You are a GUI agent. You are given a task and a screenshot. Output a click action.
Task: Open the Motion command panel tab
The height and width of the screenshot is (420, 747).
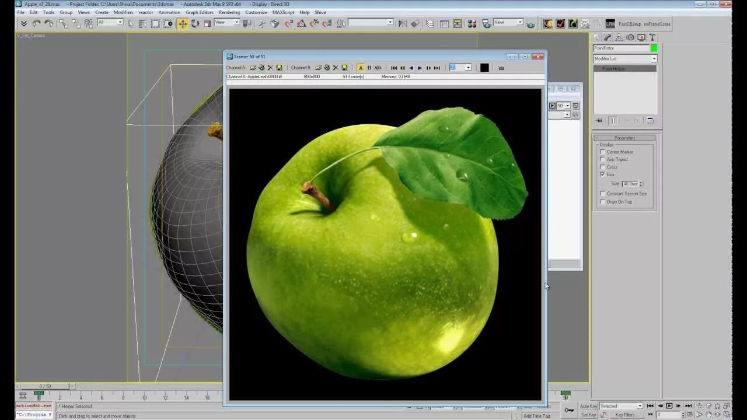click(630, 37)
